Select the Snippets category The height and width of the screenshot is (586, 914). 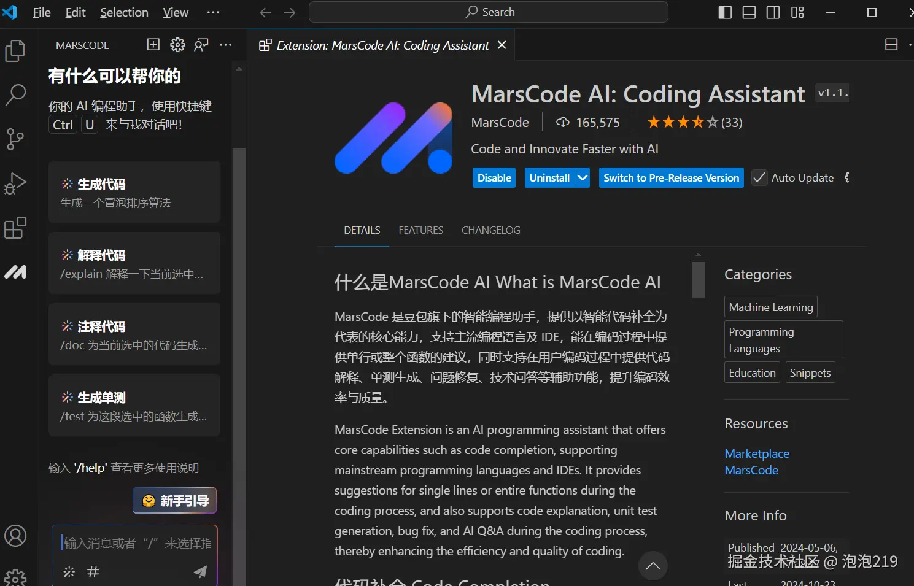810,372
